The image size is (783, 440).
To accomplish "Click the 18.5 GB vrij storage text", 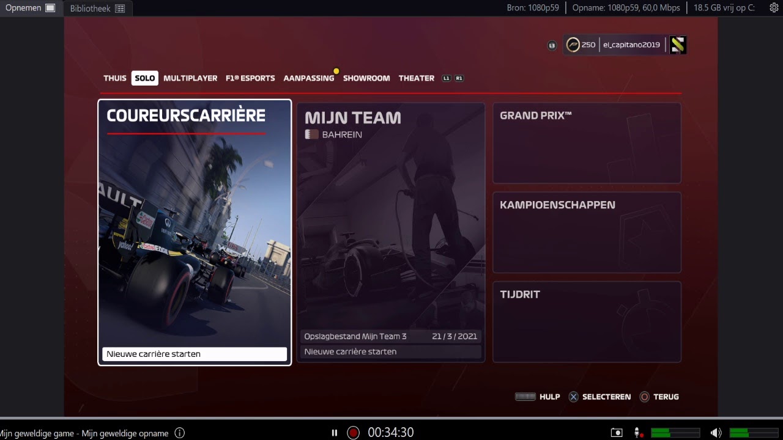I will 724,8.
